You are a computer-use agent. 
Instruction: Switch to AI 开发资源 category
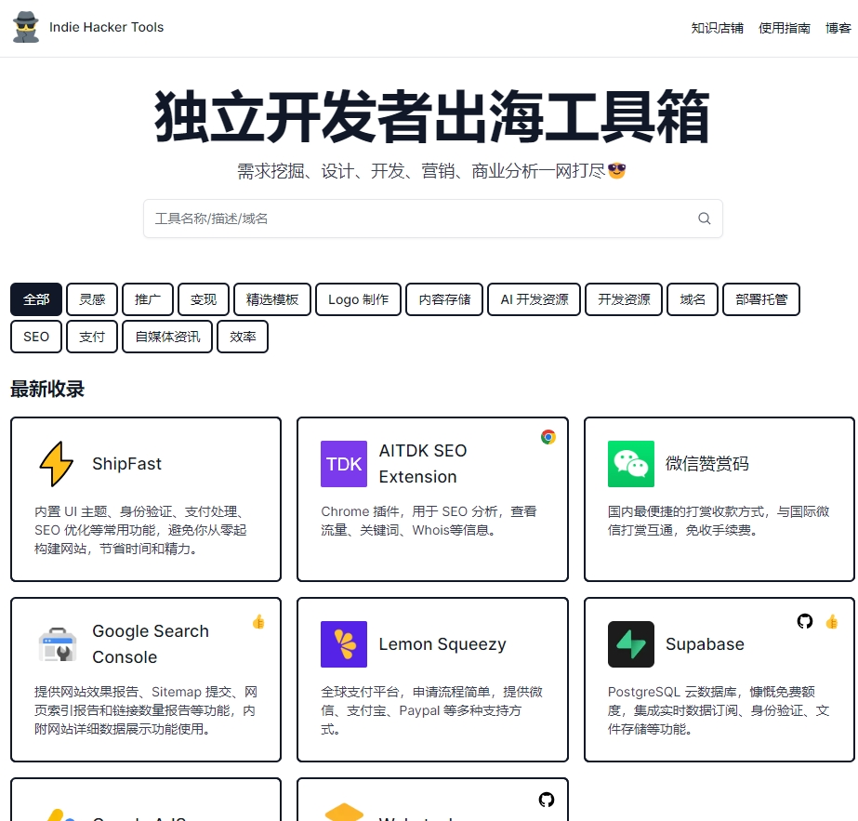click(x=535, y=299)
